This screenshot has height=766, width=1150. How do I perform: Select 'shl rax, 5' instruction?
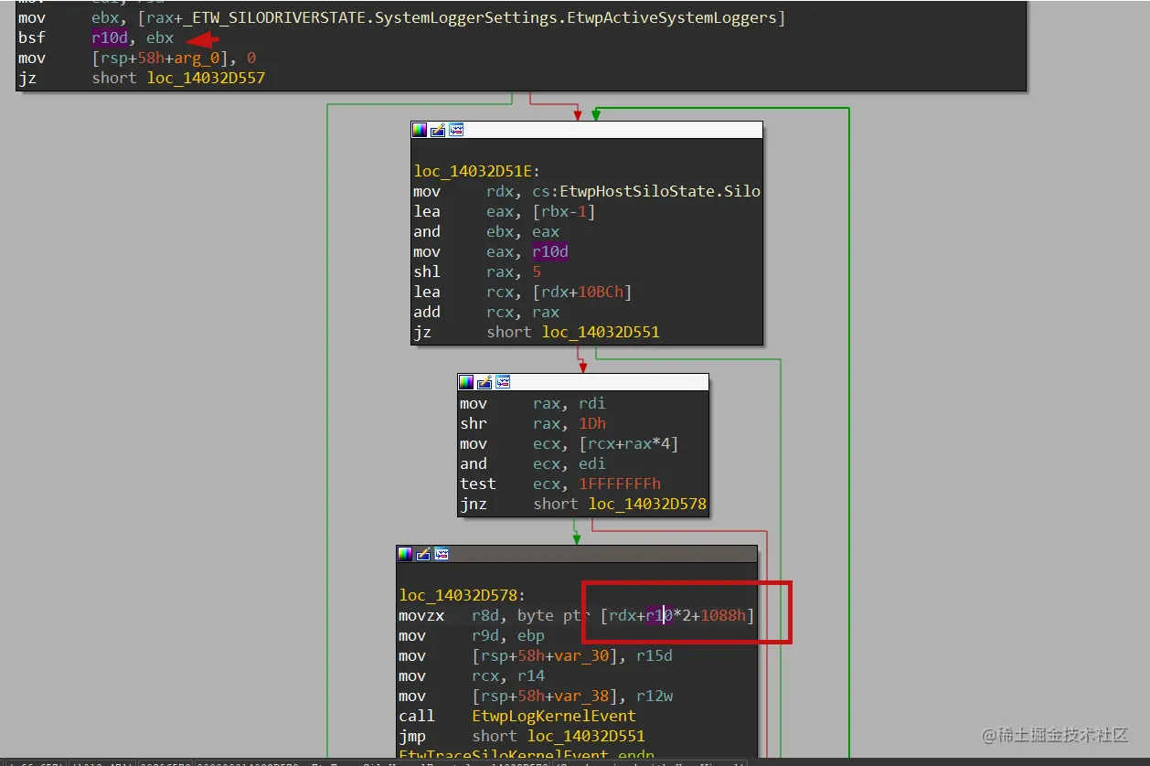click(x=477, y=271)
